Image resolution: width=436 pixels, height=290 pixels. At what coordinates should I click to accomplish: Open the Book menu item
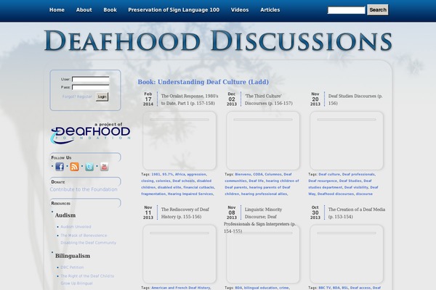(110, 9)
